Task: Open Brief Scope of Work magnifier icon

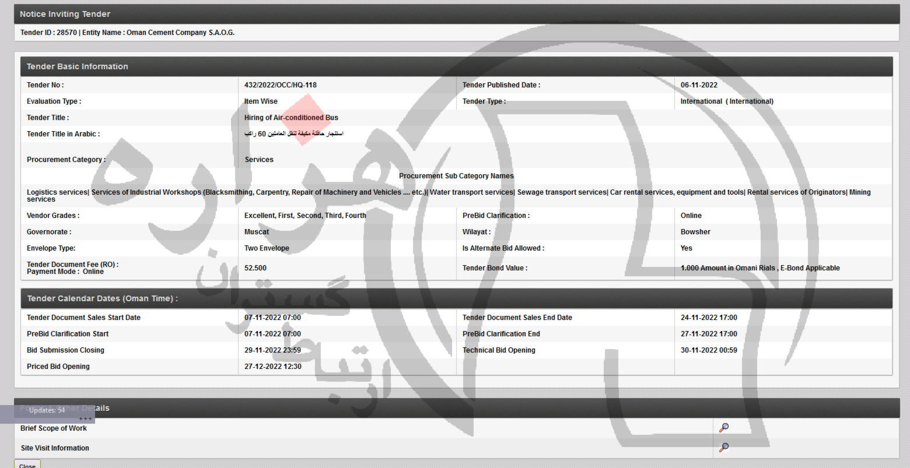Action: click(724, 428)
